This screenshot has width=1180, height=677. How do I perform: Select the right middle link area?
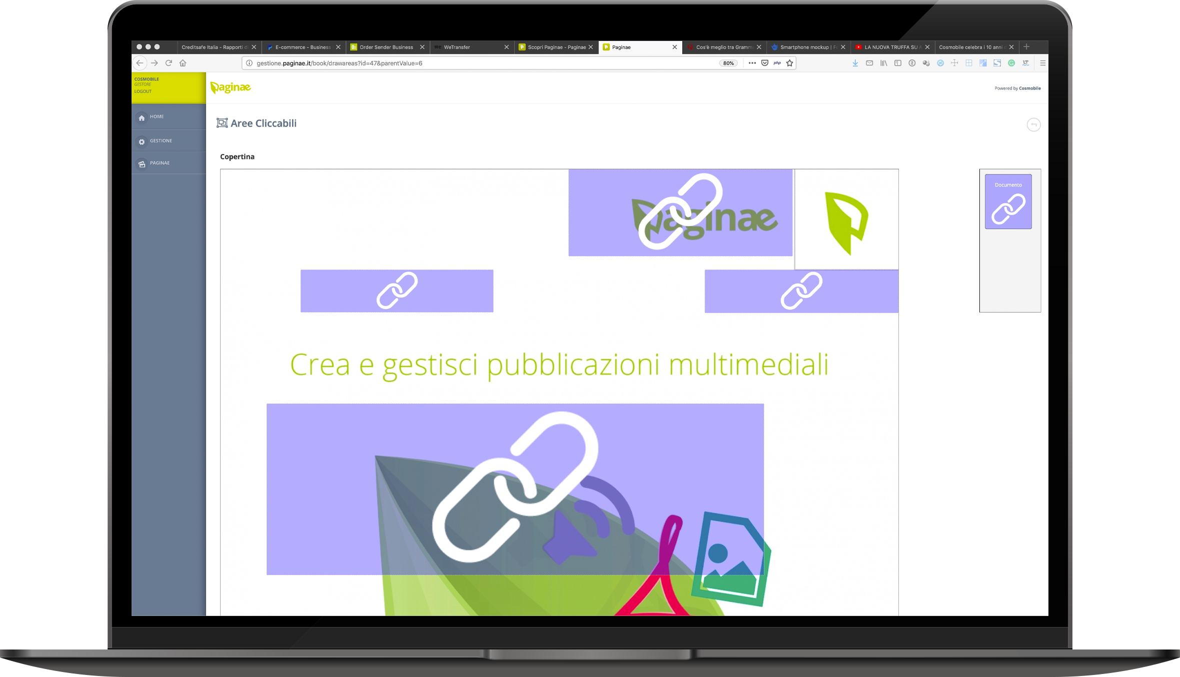point(801,291)
